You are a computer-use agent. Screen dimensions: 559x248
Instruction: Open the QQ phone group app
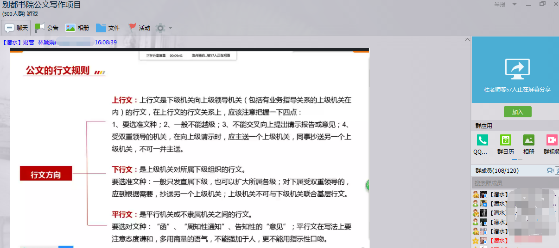[482, 140]
